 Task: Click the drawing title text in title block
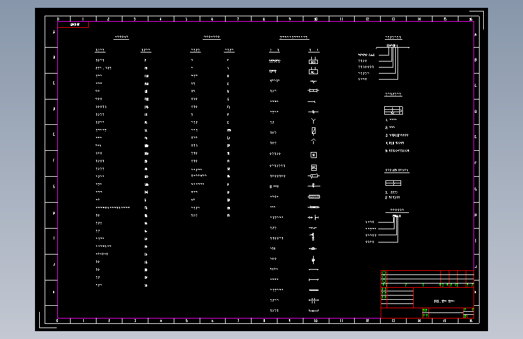(x=444, y=301)
